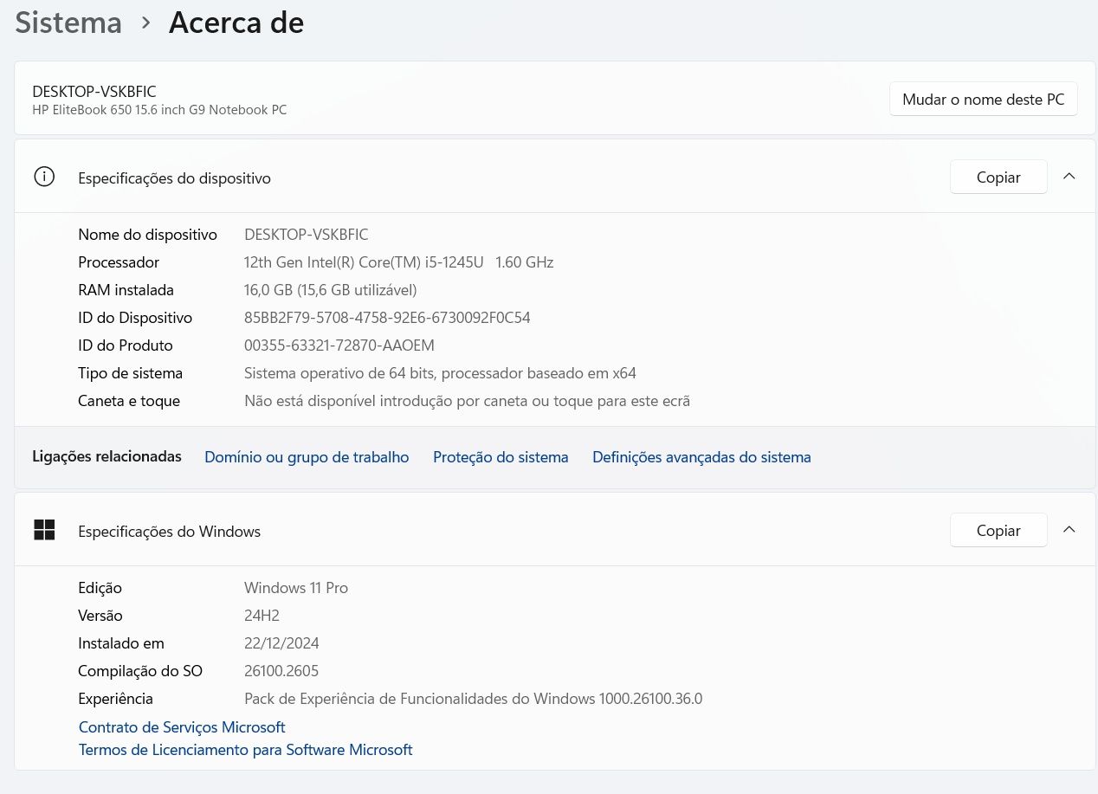Click Mudar o nome deste PC button
Viewport: 1098px width, 794px height.
(983, 99)
